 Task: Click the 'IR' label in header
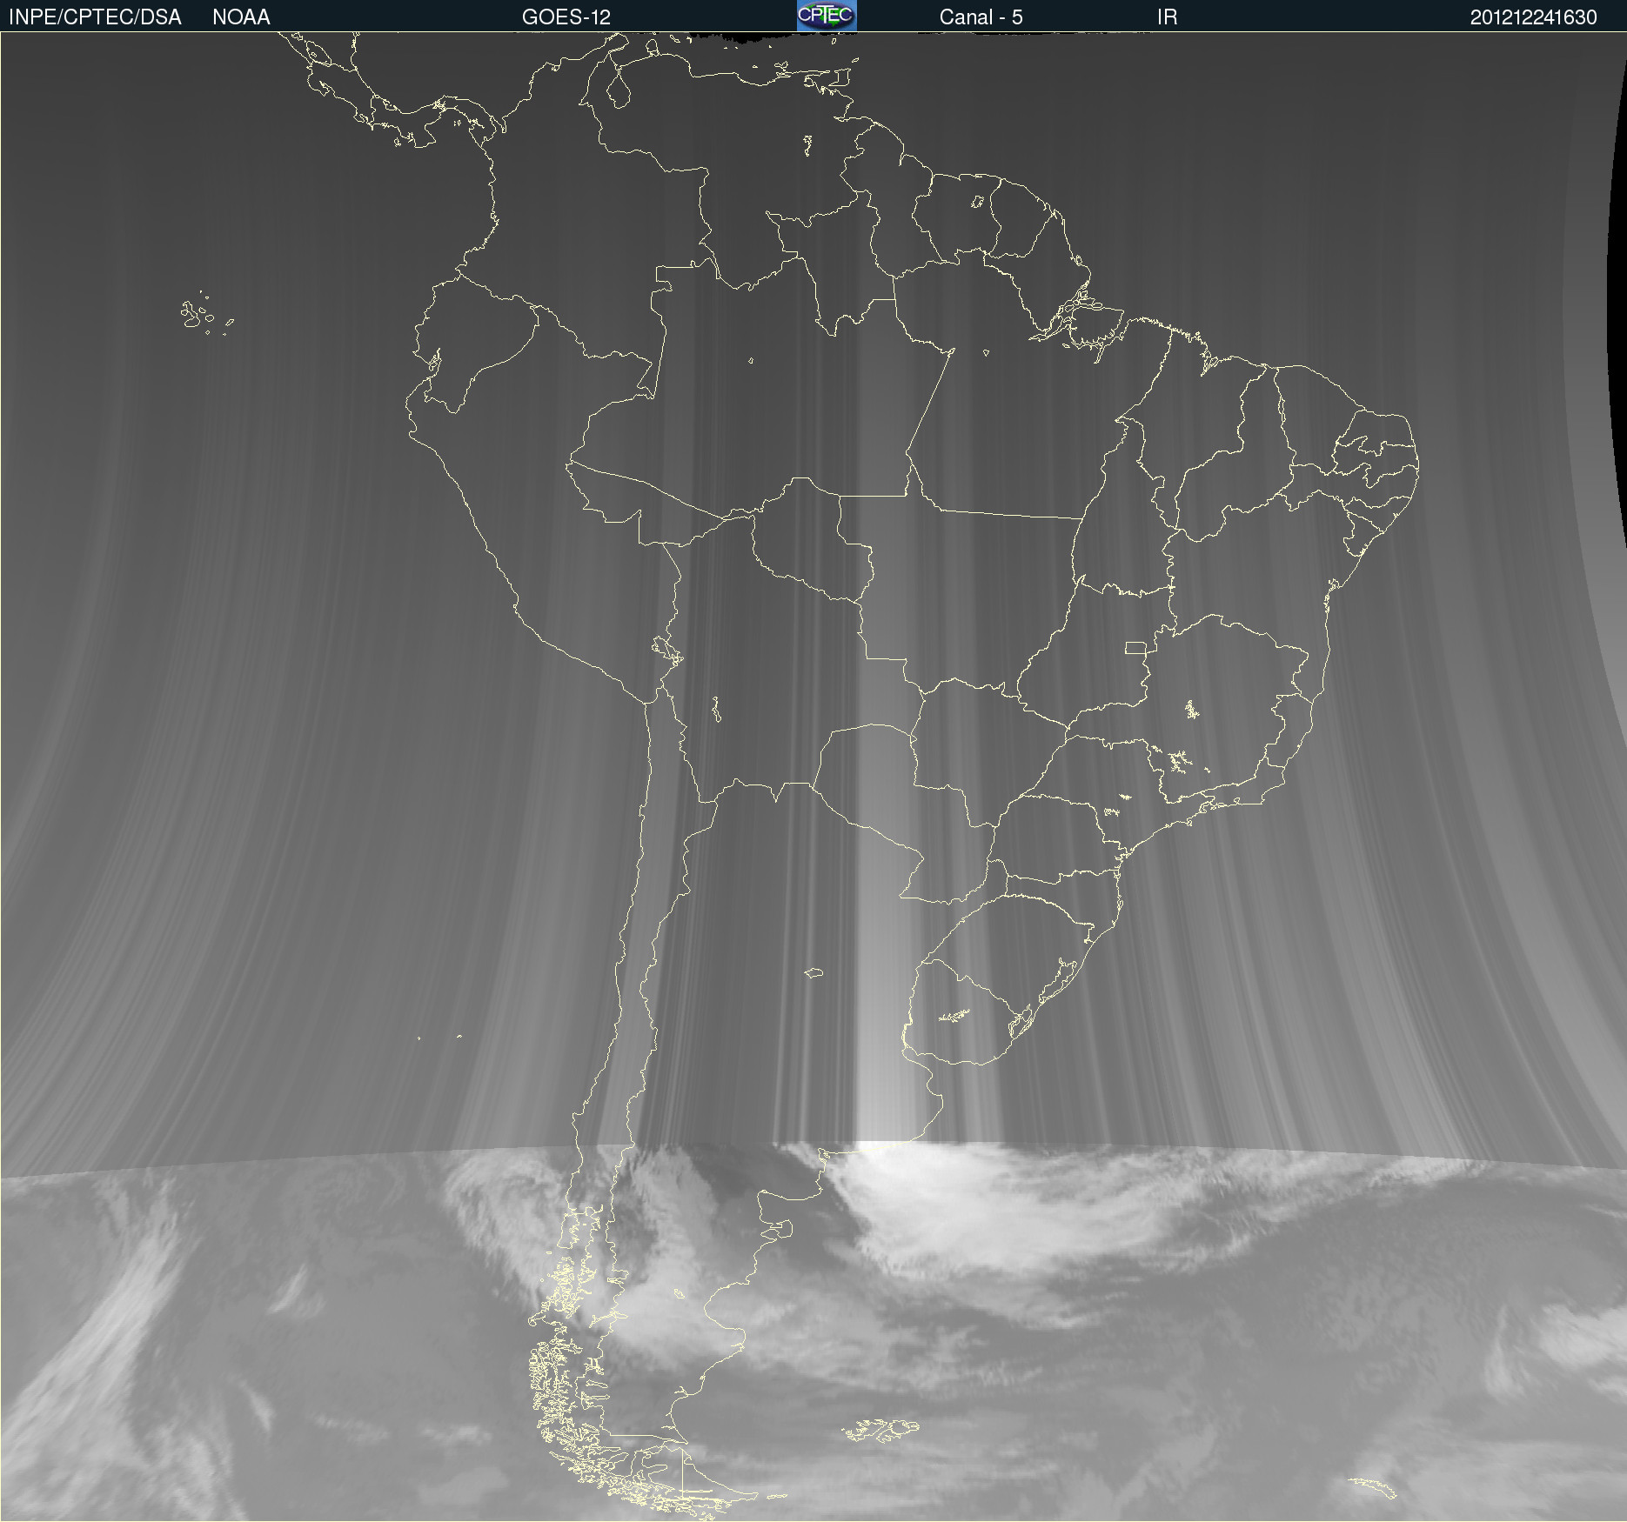coord(1167,17)
